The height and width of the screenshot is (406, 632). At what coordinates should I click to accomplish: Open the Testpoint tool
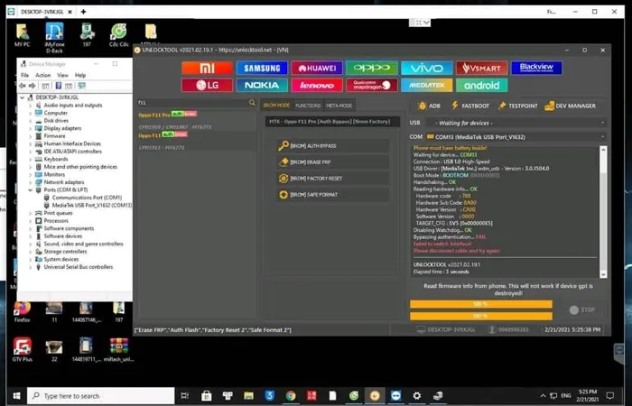[x=518, y=106]
